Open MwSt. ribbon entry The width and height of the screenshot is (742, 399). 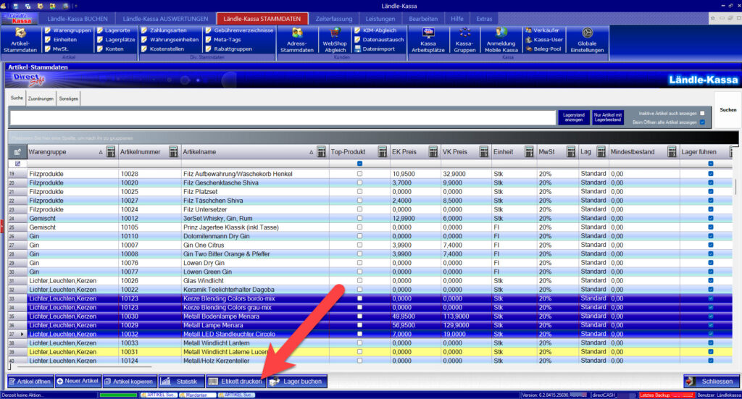[57, 49]
